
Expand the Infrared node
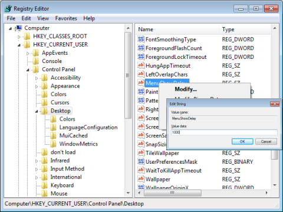click(x=37, y=161)
